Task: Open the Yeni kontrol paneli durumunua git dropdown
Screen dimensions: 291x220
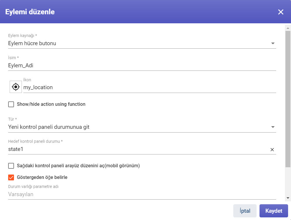Action: [142, 127]
